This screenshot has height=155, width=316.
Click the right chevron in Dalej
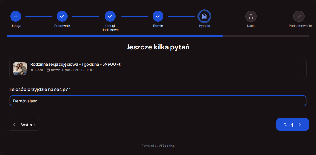tap(300, 124)
